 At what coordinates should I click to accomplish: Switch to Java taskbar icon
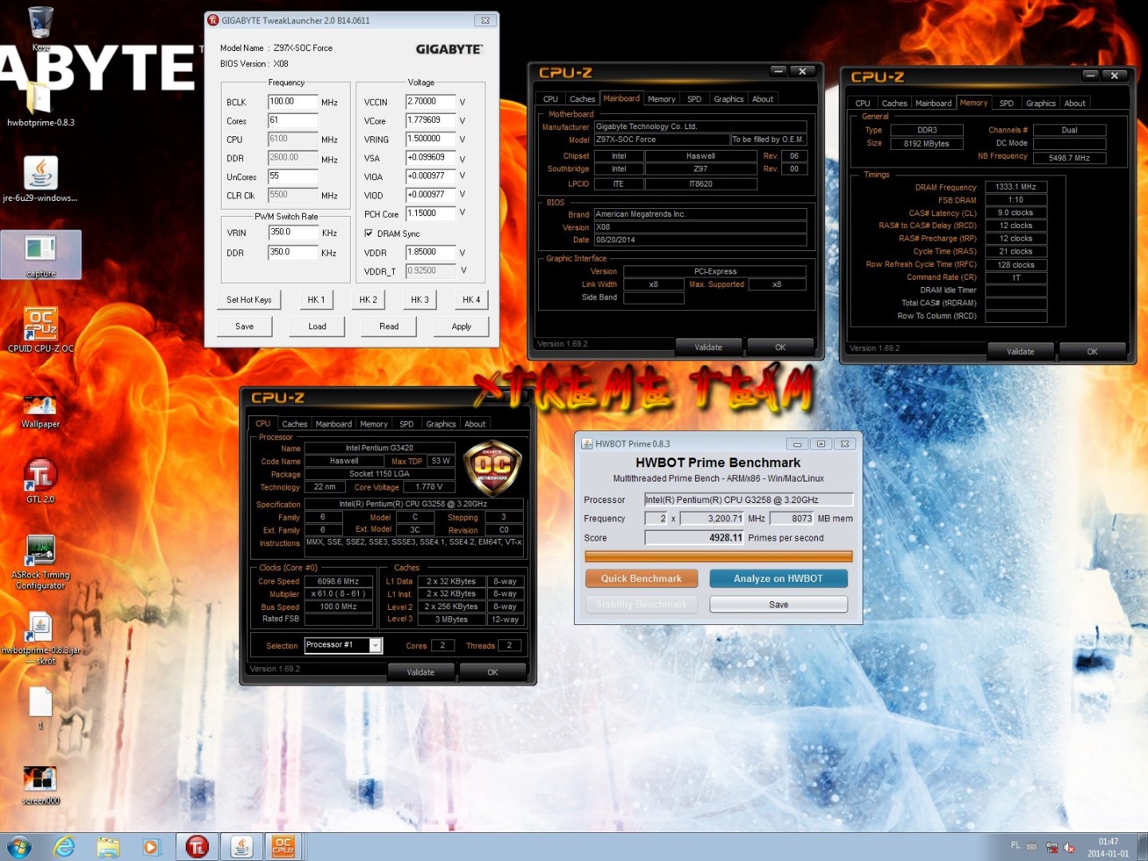tap(242, 847)
